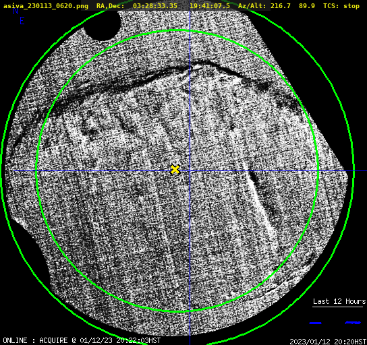367x345 pixels.
Task: Click the blue crosshair intersection at image center
Action: tap(190, 171)
